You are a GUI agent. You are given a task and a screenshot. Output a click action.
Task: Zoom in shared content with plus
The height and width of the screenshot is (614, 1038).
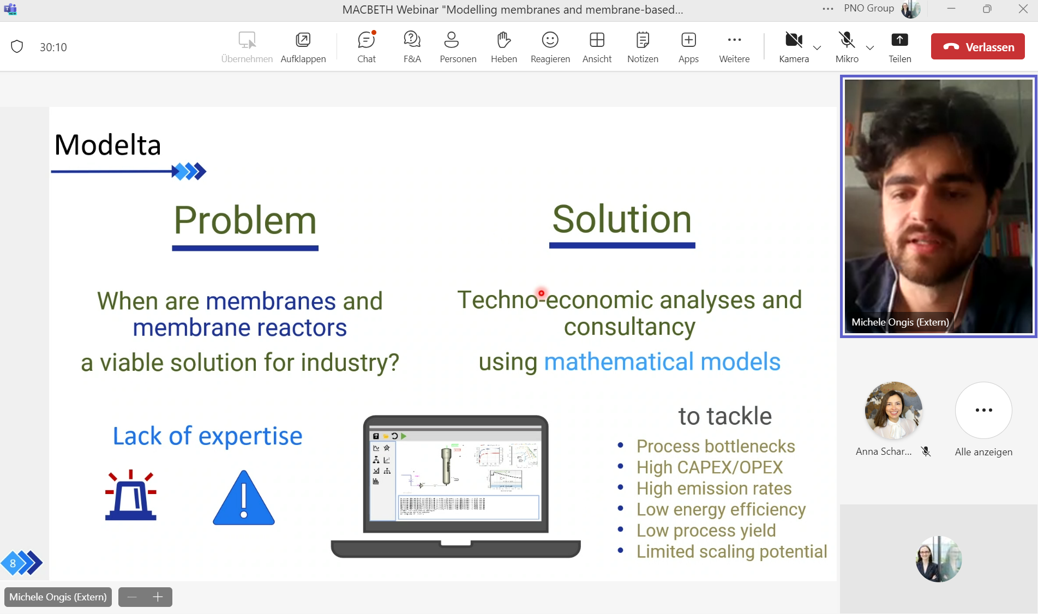(158, 597)
